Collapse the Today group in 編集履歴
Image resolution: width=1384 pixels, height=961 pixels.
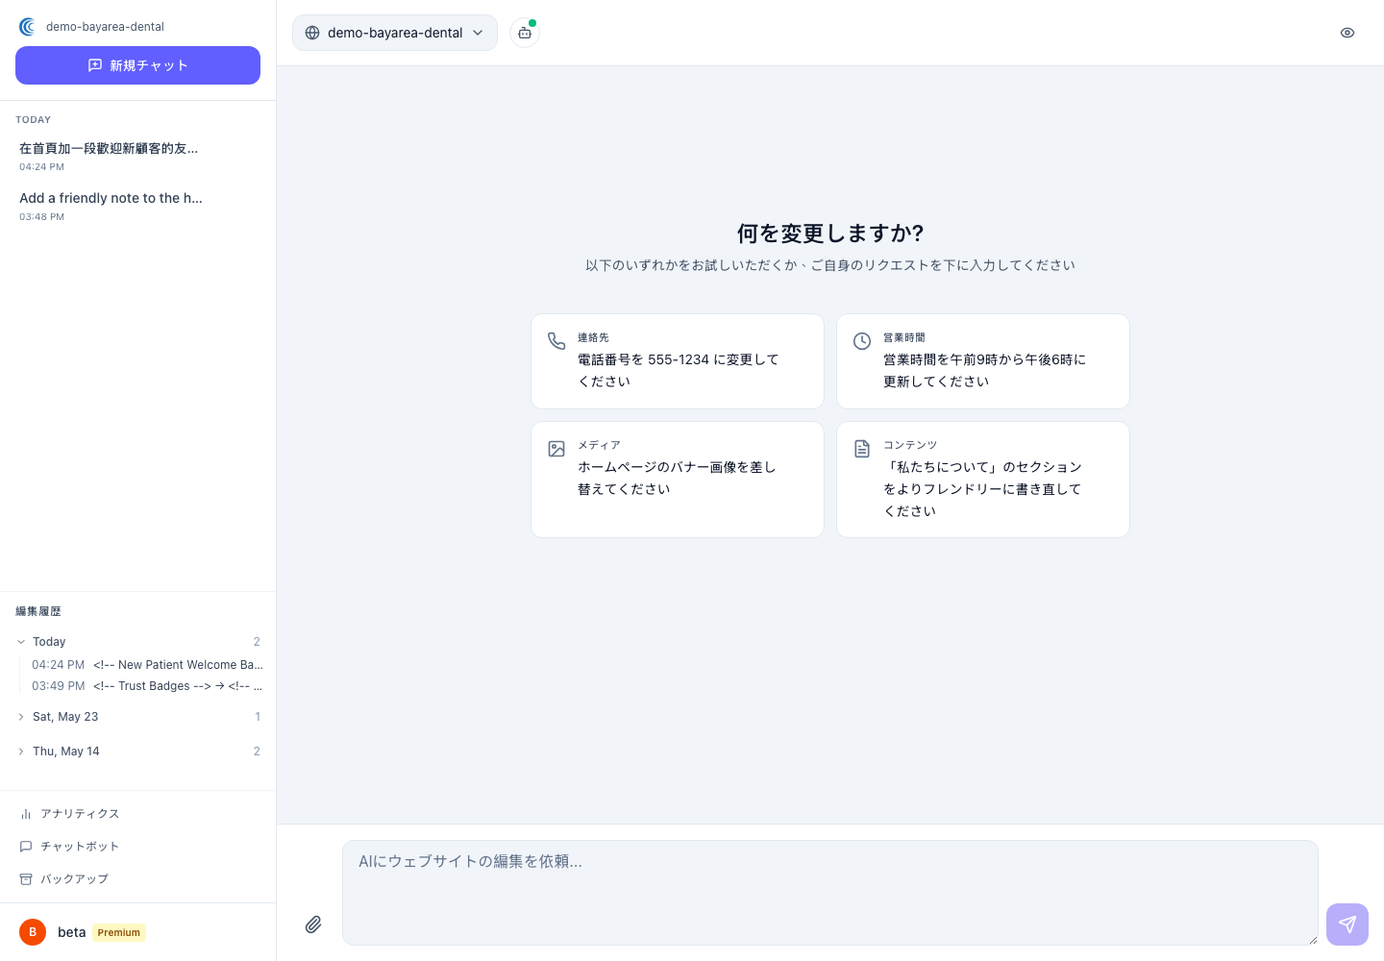click(137, 642)
